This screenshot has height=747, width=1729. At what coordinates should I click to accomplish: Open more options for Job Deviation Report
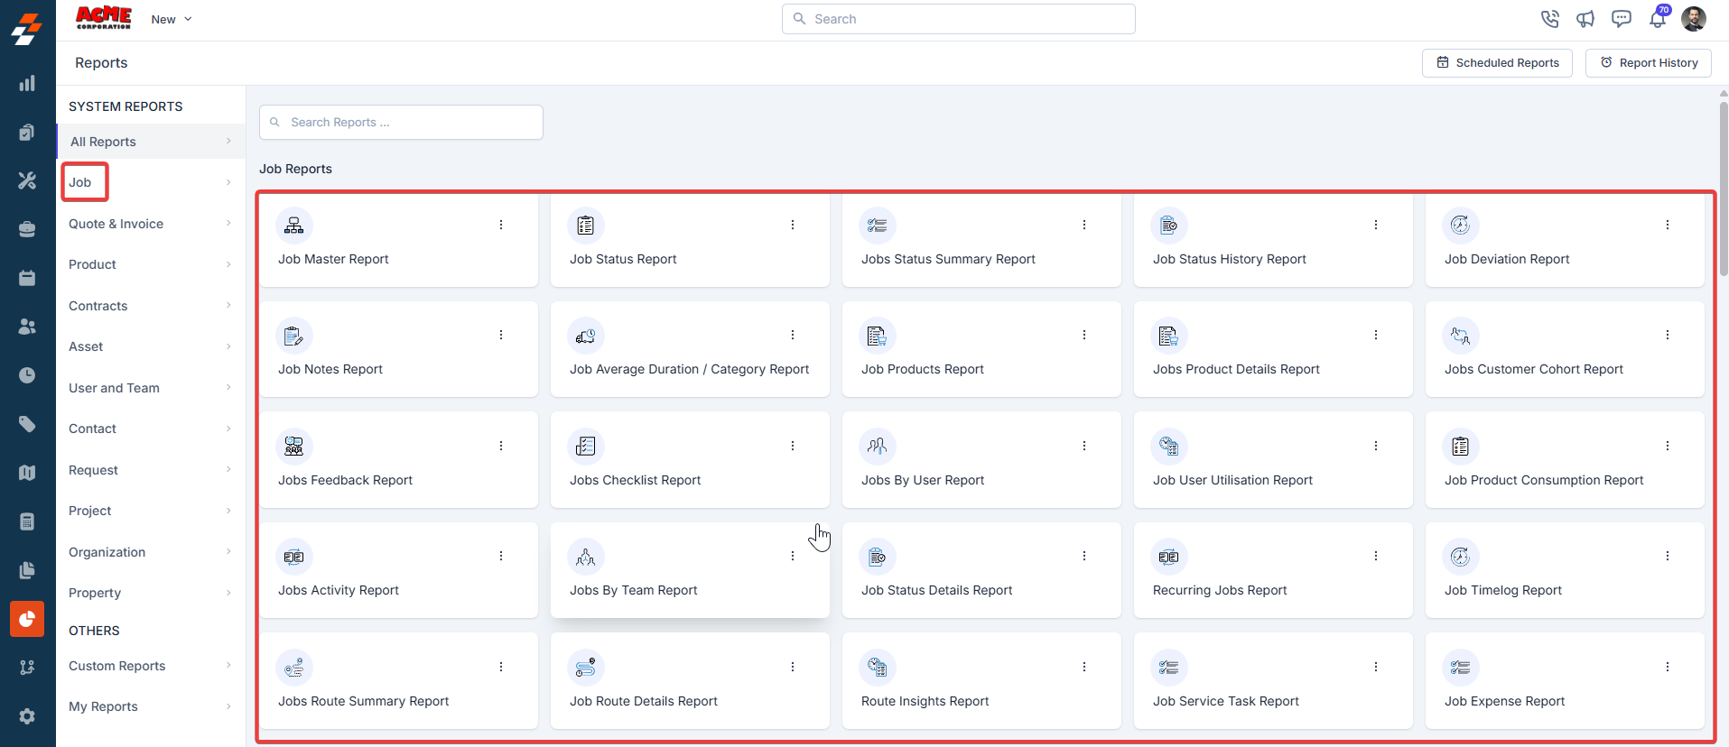click(x=1668, y=225)
